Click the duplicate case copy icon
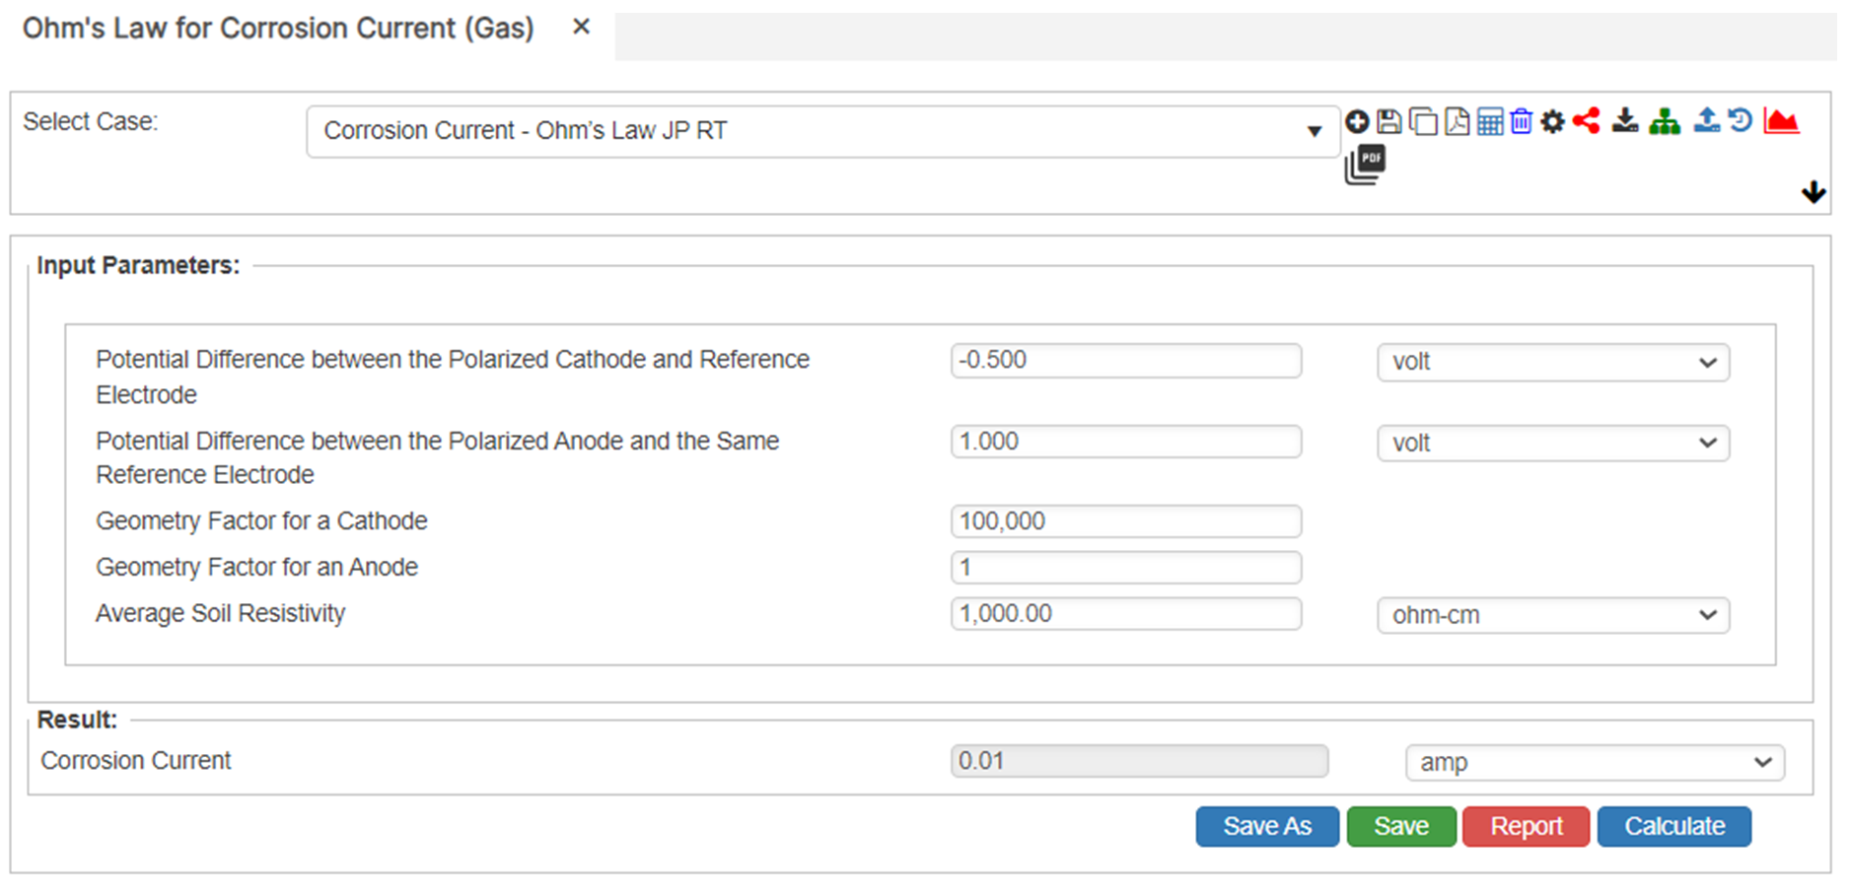Screen dimensions: 1850x895 coord(1423,122)
